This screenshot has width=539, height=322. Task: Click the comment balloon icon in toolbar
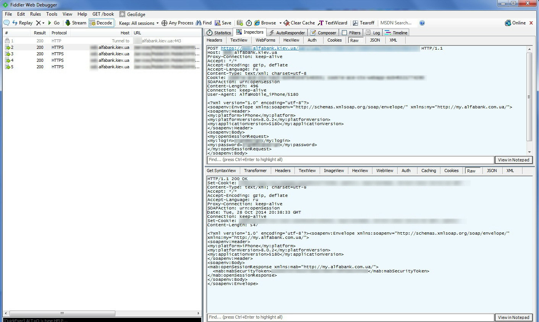[x=6, y=23]
